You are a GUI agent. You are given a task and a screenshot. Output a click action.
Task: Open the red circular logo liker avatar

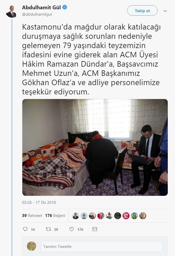[x=126, y=216]
